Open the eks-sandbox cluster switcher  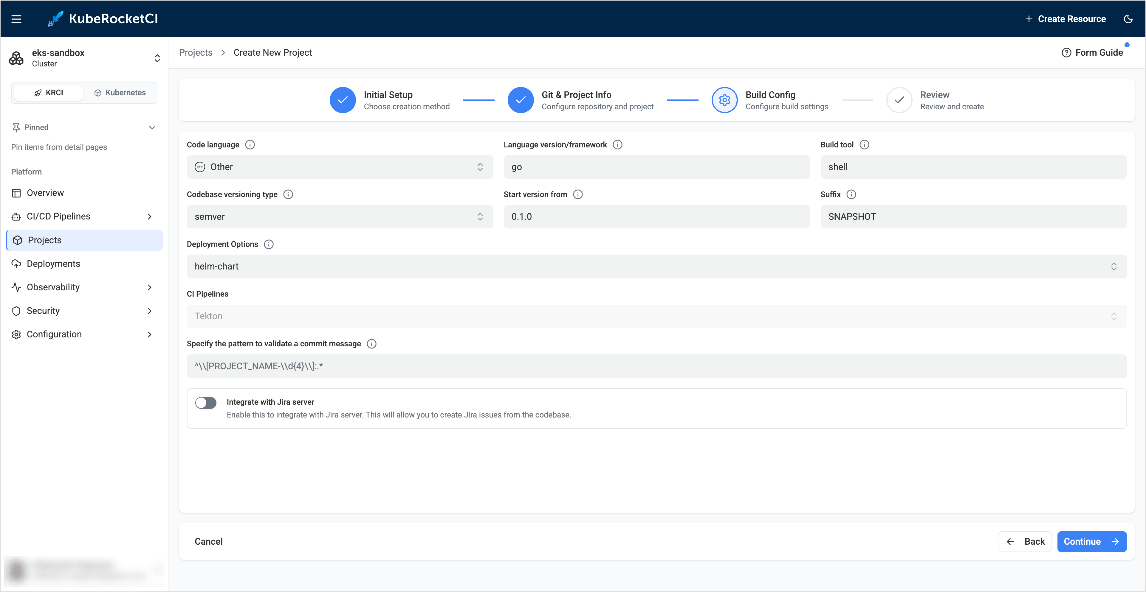point(157,58)
